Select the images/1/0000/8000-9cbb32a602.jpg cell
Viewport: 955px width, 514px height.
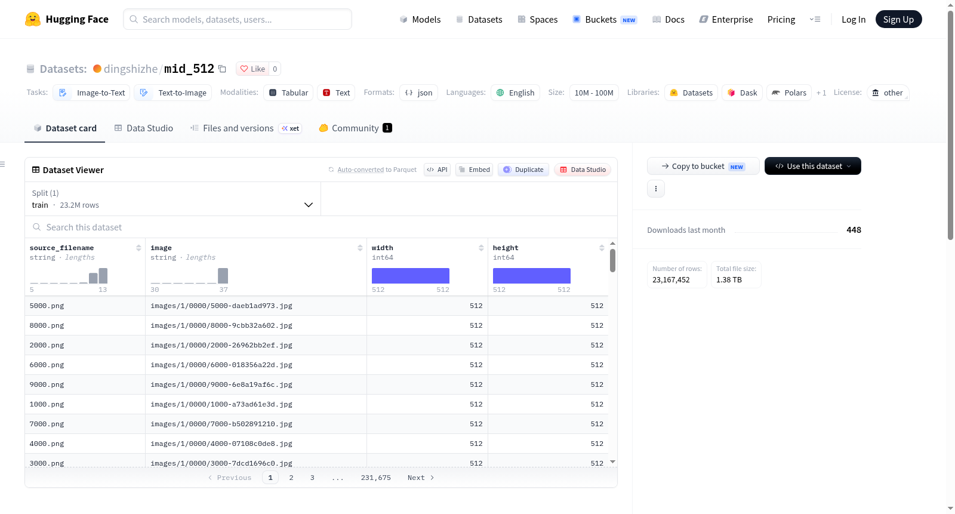pyautogui.click(x=256, y=325)
